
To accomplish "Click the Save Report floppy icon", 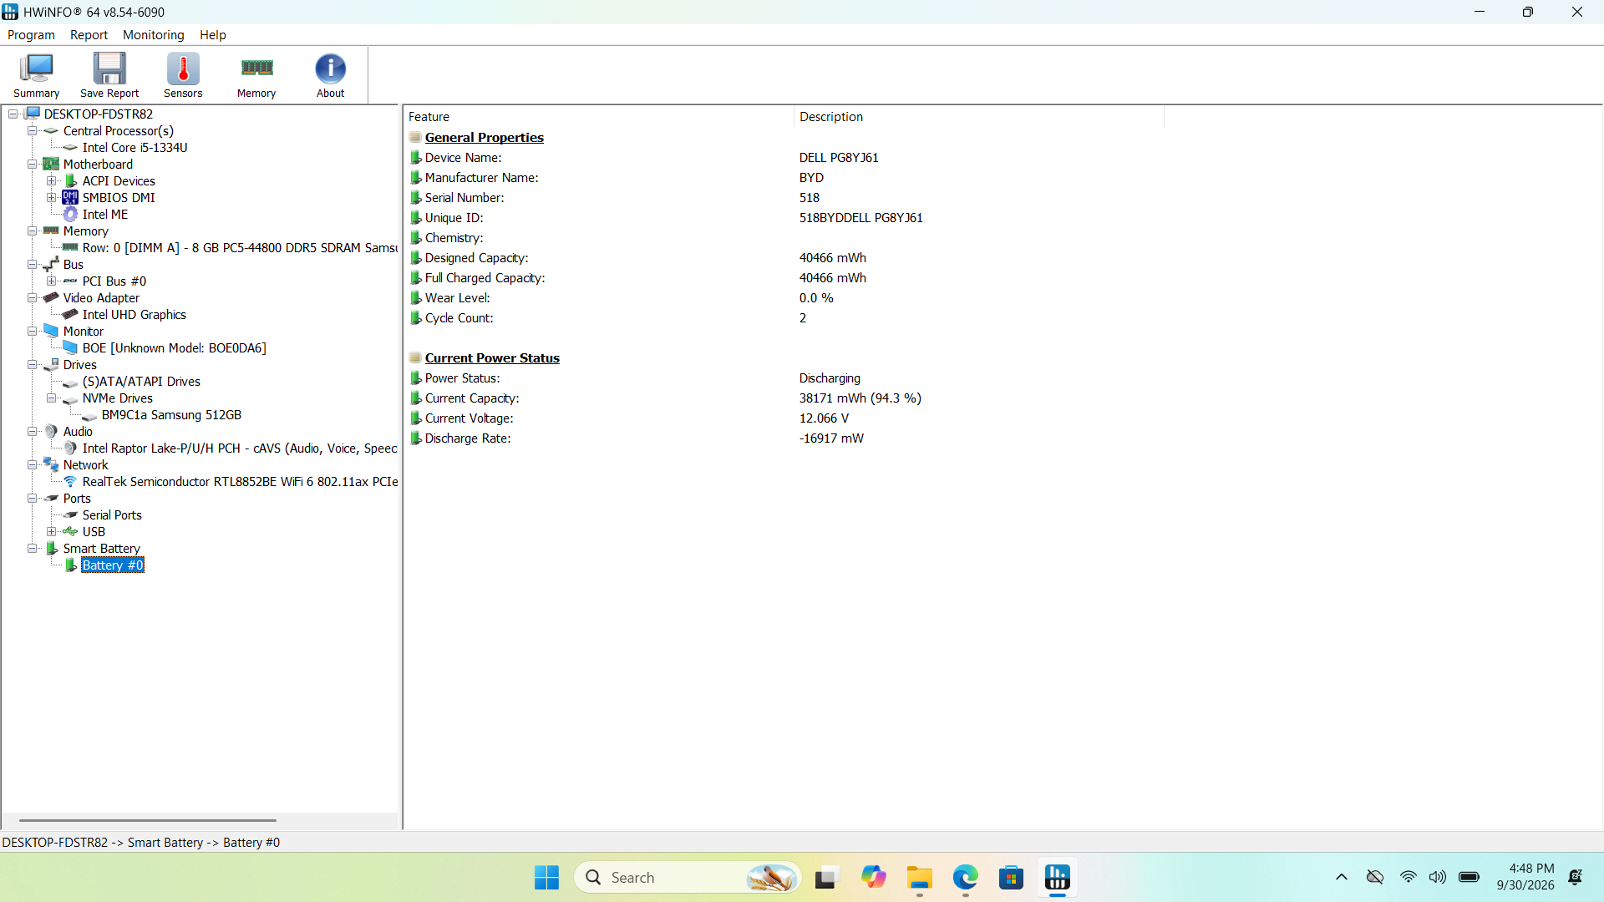I will [x=109, y=76].
